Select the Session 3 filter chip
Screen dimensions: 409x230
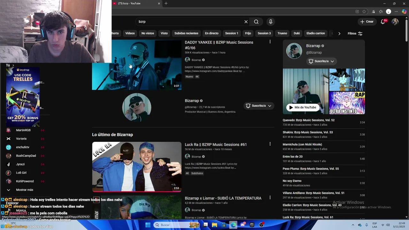click(264, 33)
